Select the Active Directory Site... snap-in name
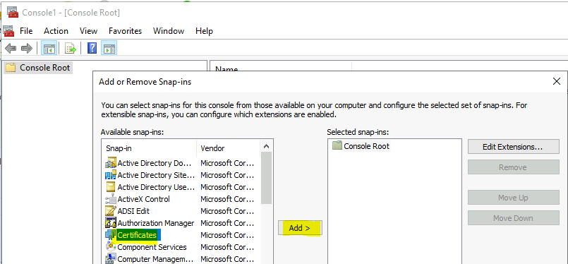 coord(156,175)
